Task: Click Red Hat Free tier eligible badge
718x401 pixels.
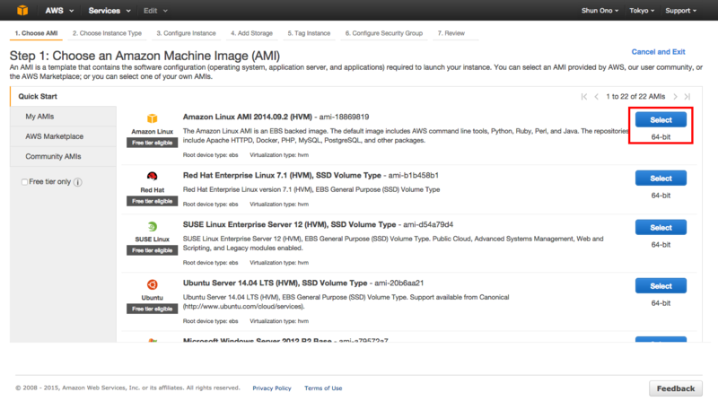Action: [152, 202]
